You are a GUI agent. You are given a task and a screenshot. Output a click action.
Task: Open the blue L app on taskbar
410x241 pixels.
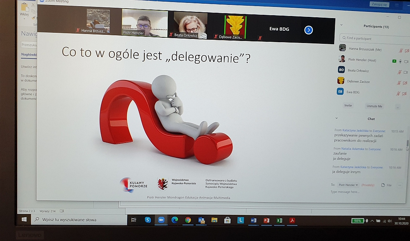click(240, 221)
